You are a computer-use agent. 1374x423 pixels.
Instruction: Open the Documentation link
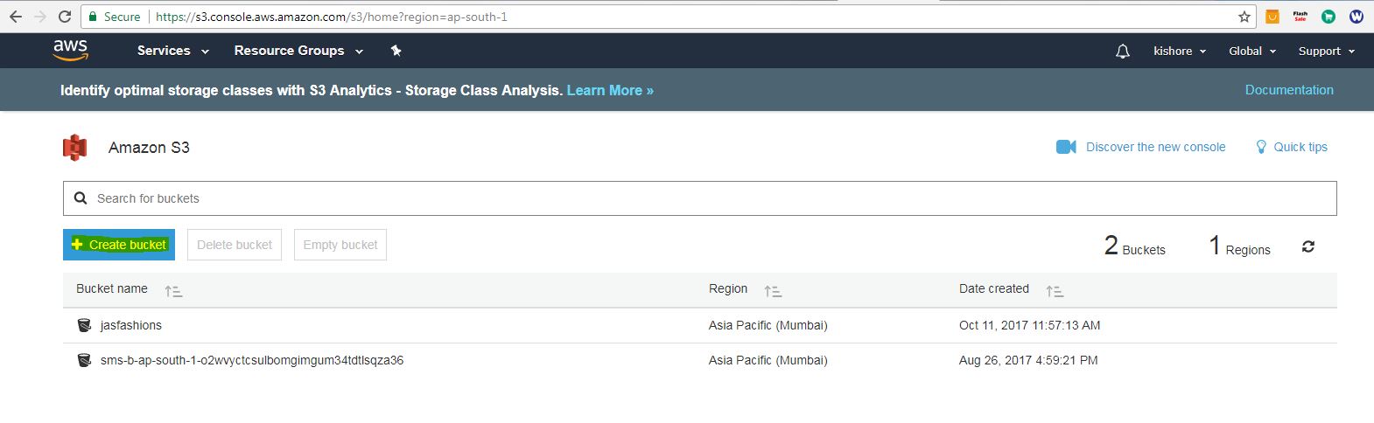click(x=1288, y=90)
